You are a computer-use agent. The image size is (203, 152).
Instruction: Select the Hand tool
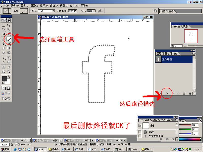point(4,72)
